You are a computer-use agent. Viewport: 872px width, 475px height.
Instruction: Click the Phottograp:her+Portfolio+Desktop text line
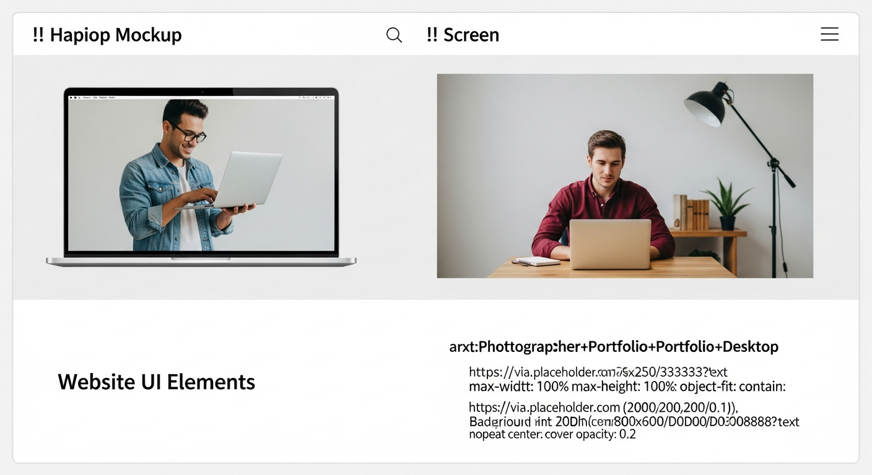[x=613, y=346]
